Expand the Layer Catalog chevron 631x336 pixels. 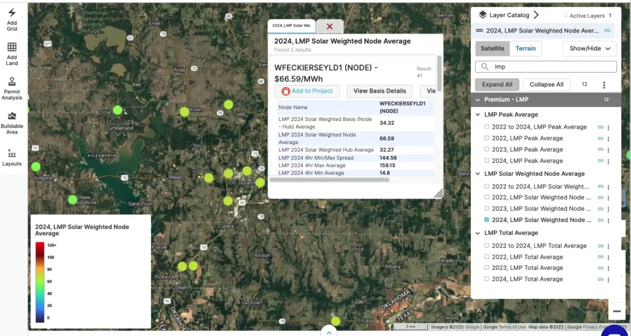536,15
